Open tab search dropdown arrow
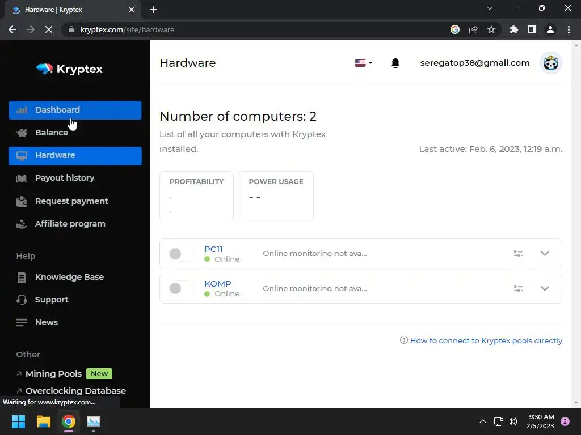 [490, 8]
